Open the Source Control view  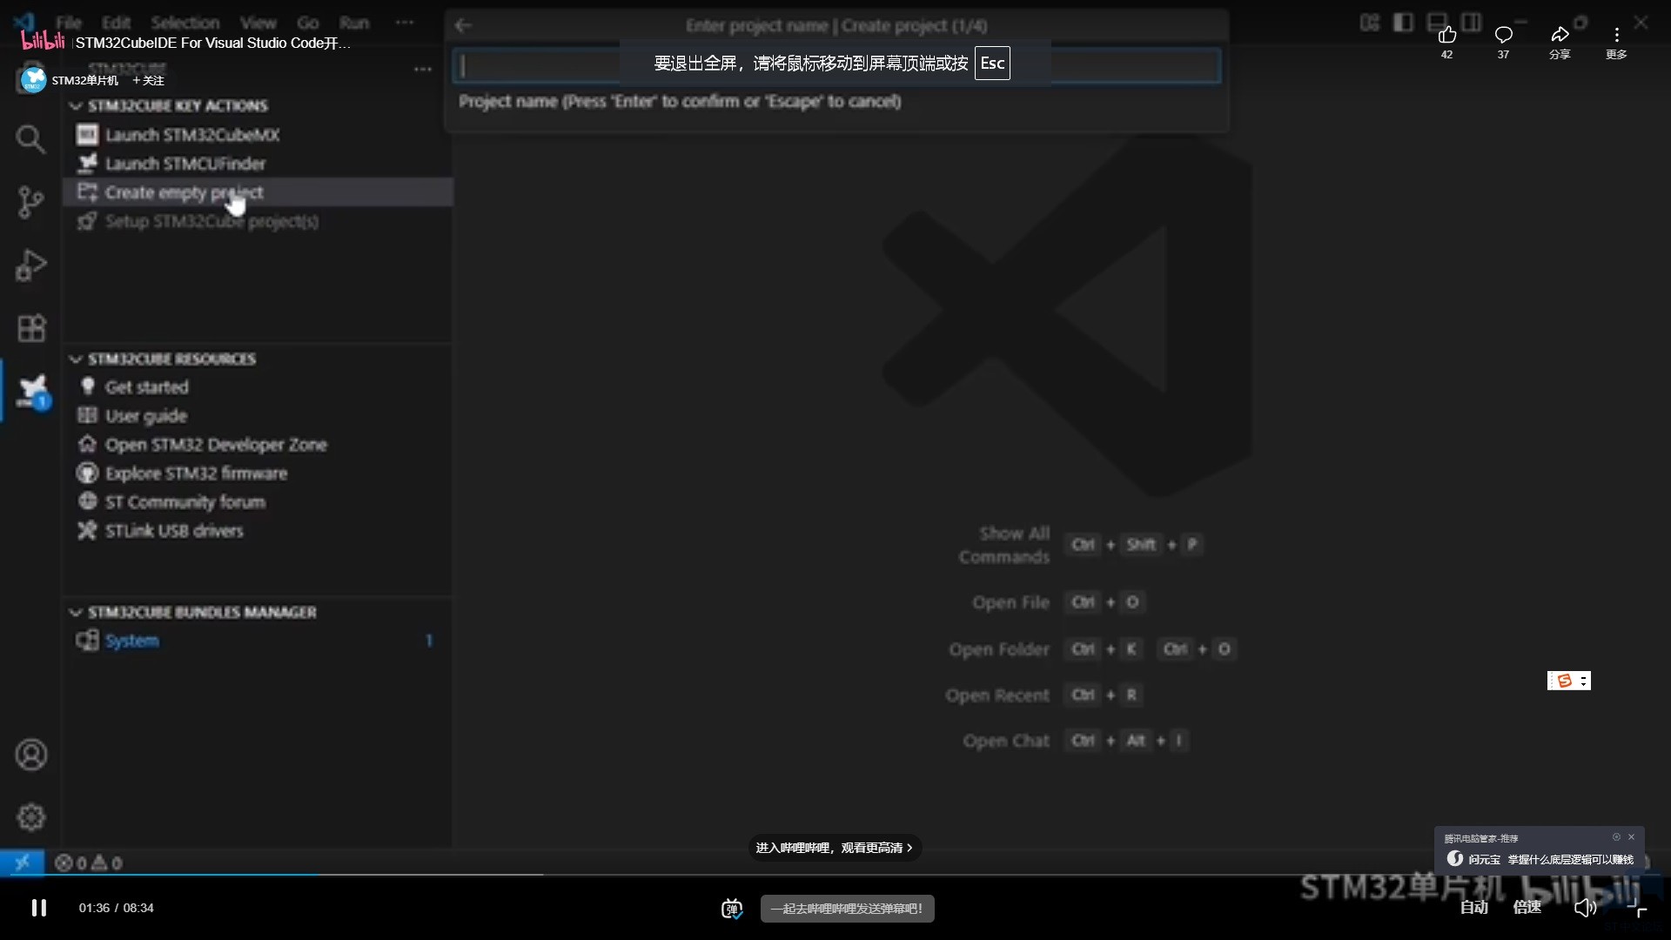pyautogui.click(x=30, y=202)
